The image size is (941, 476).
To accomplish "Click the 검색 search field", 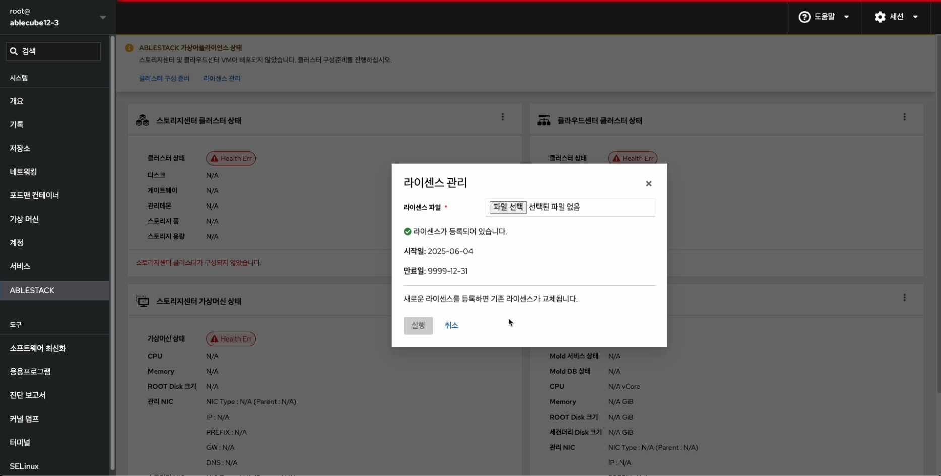I will click(53, 51).
